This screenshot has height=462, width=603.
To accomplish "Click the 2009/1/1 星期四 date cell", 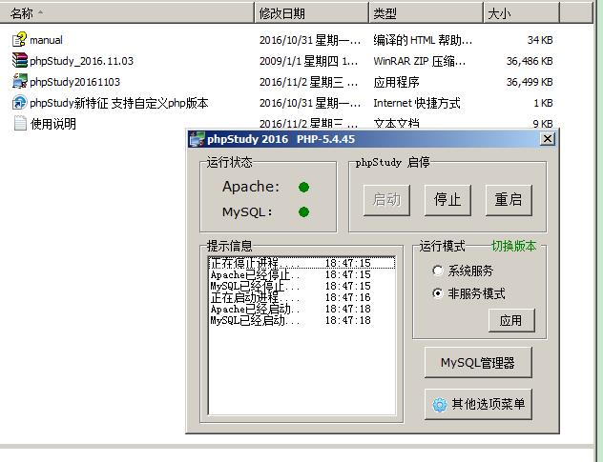I will pos(309,61).
